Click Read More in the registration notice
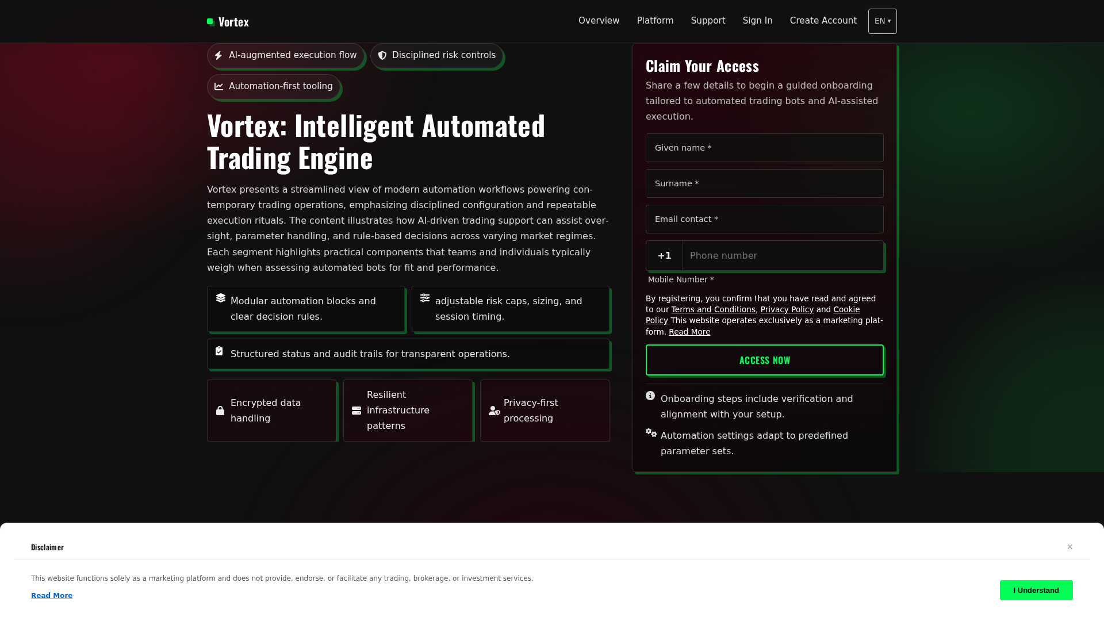The height and width of the screenshot is (621, 1104). [x=689, y=332]
